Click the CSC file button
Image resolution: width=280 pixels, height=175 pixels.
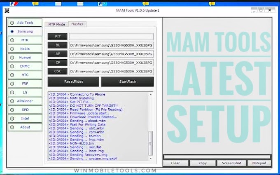pyautogui.click(x=58, y=71)
